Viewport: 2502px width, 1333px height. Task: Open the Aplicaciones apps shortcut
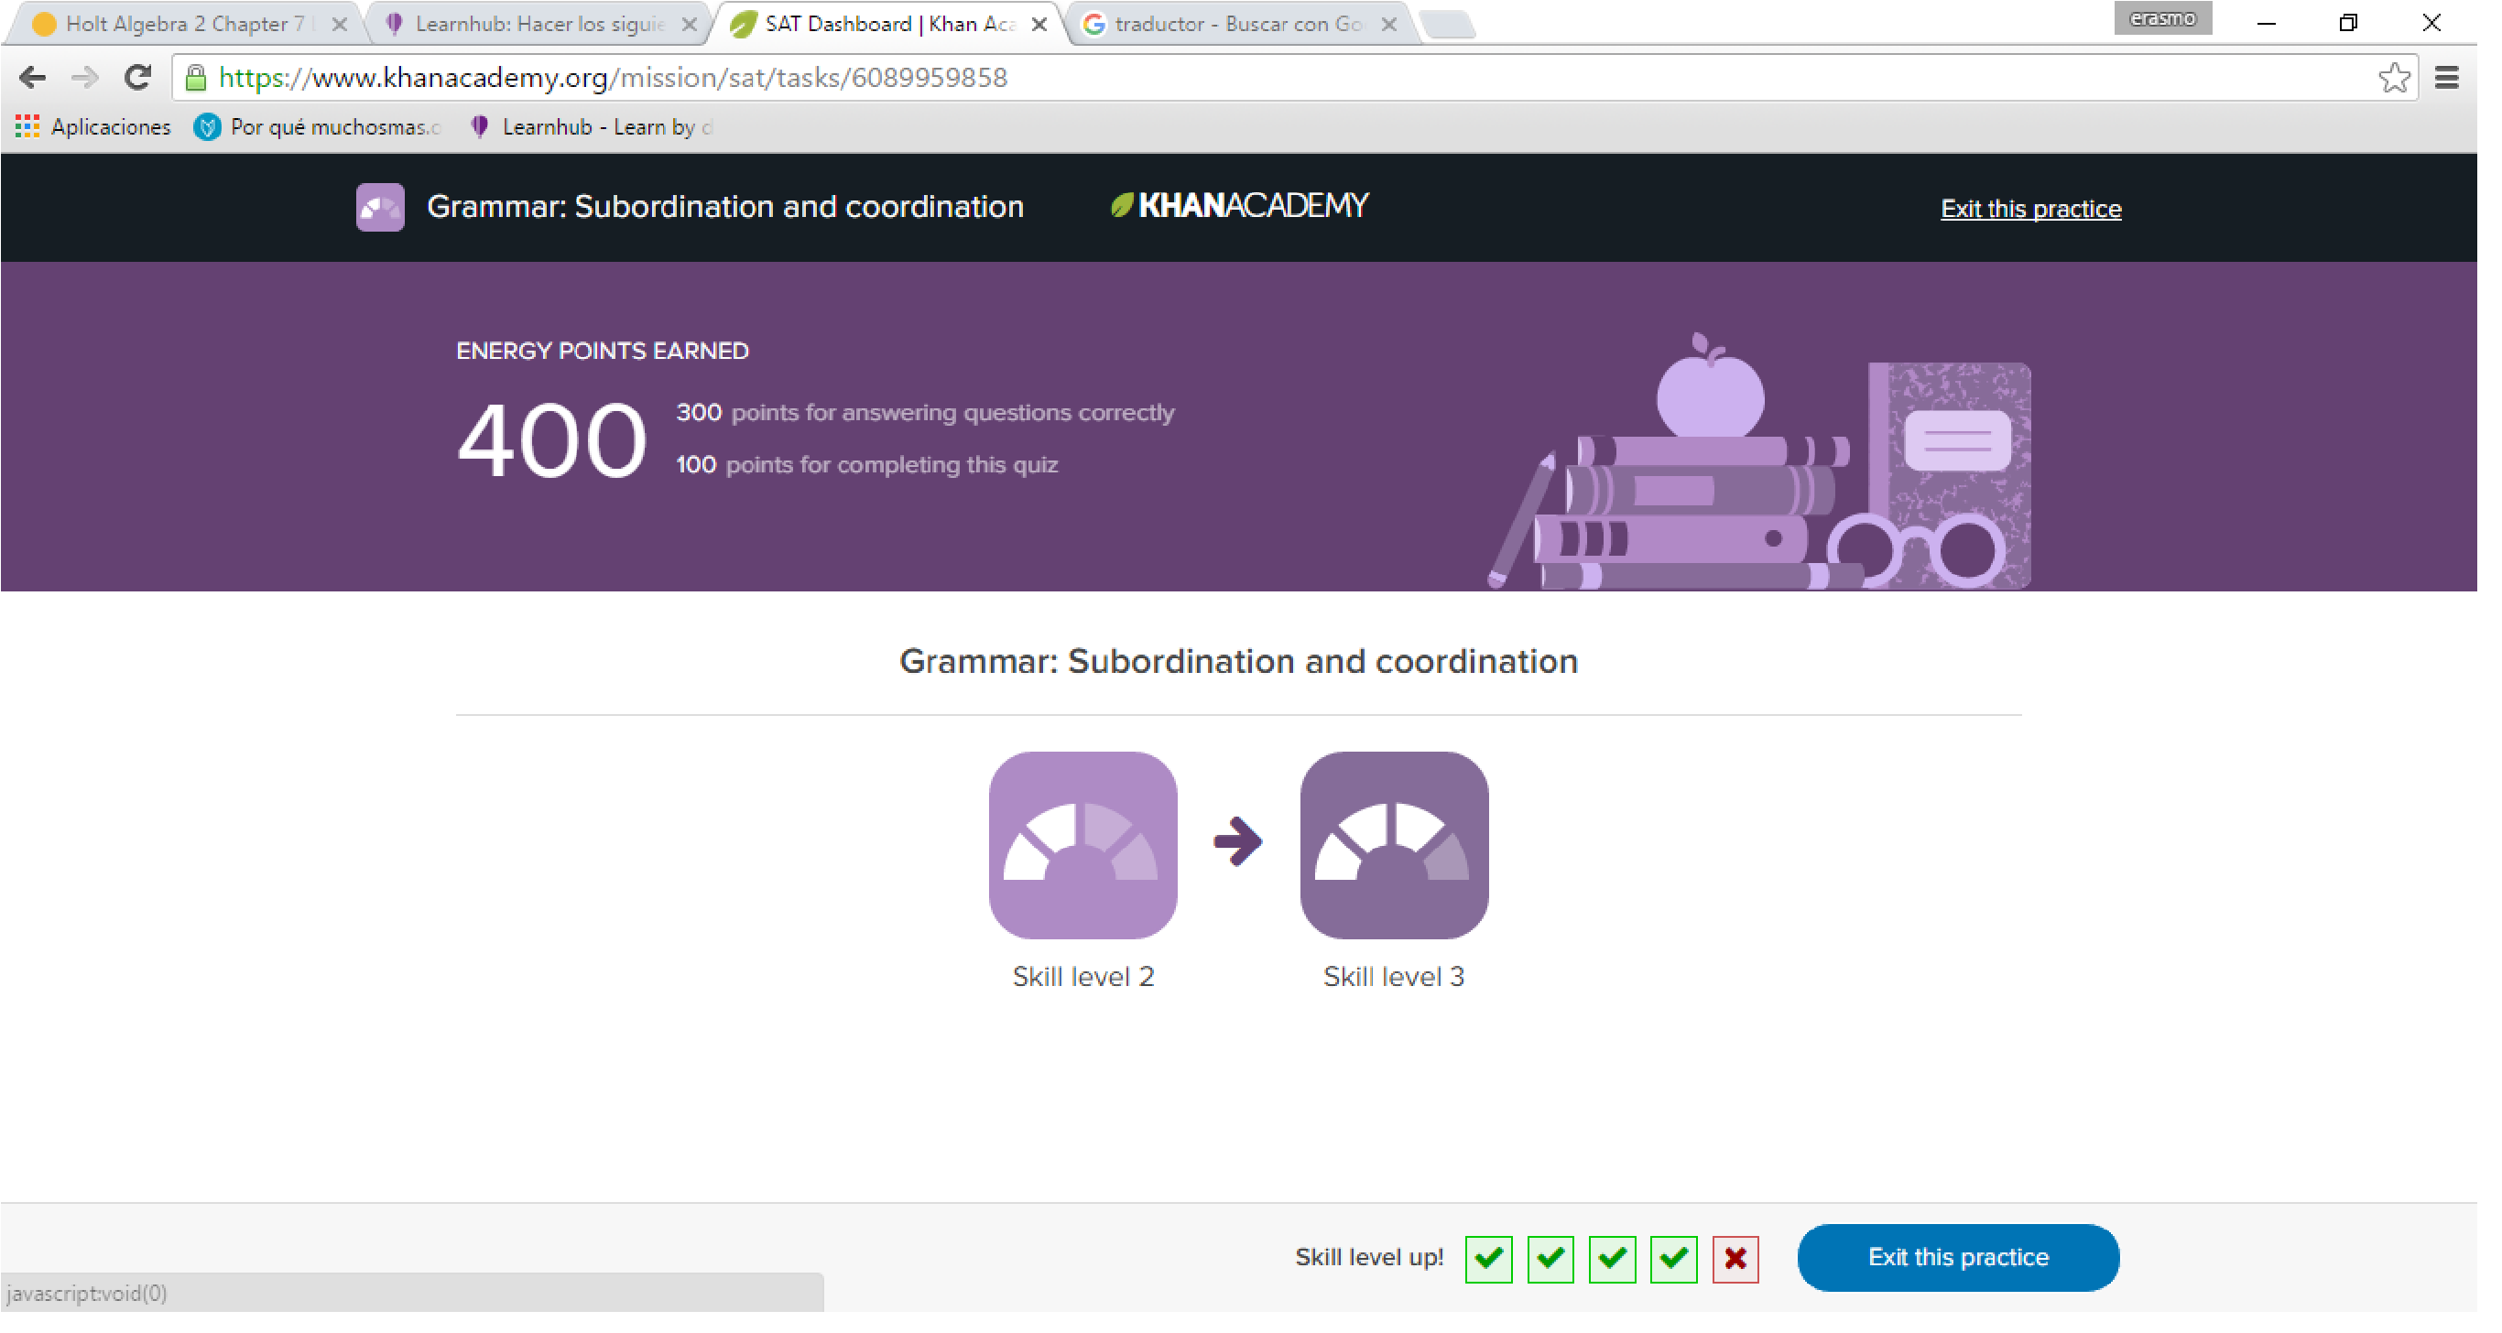pyautogui.click(x=93, y=128)
